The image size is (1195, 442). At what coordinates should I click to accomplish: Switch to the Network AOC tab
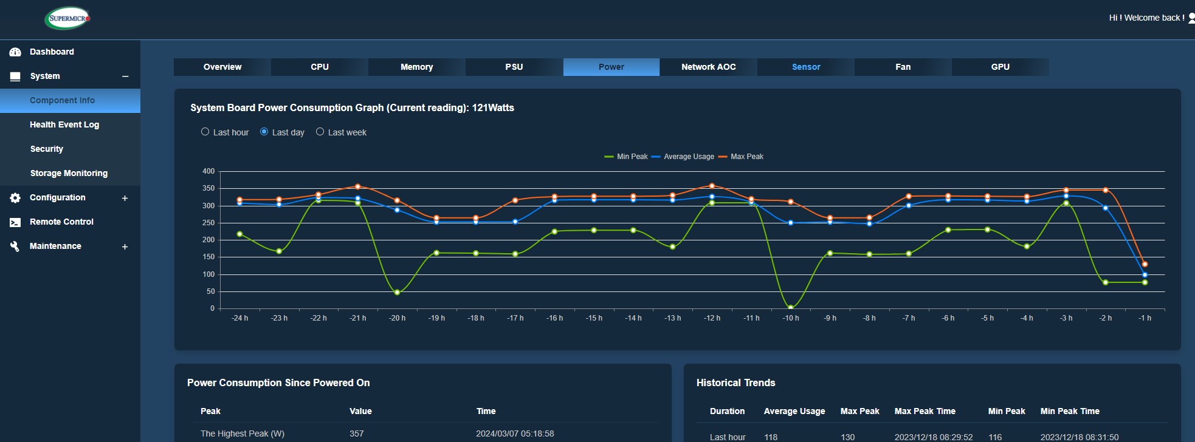click(709, 67)
